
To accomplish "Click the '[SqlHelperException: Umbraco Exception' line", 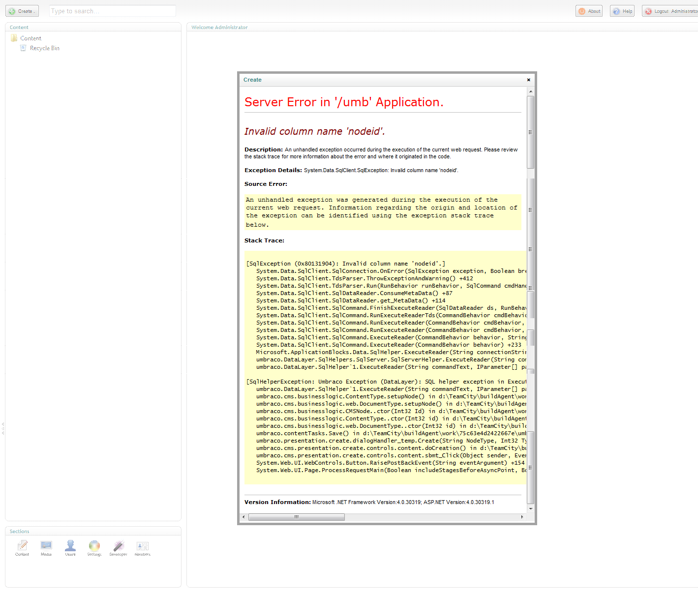I will pyautogui.click(x=386, y=382).
